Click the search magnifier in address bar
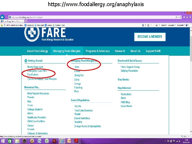 tap(176, 17)
